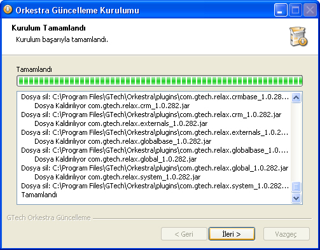Select the last log row 'Tamamlandı'

(39, 195)
